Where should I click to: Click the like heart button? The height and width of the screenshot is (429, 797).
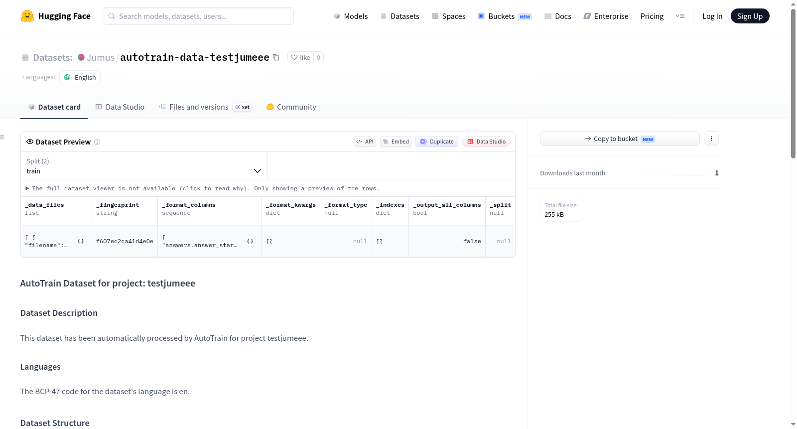click(x=301, y=57)
